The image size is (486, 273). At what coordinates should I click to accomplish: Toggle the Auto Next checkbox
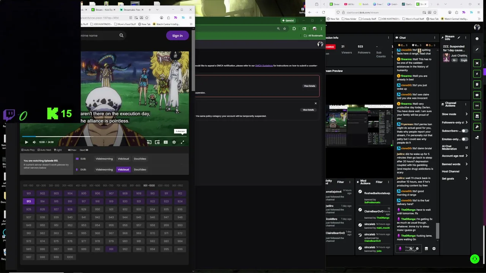coord(44,150)
